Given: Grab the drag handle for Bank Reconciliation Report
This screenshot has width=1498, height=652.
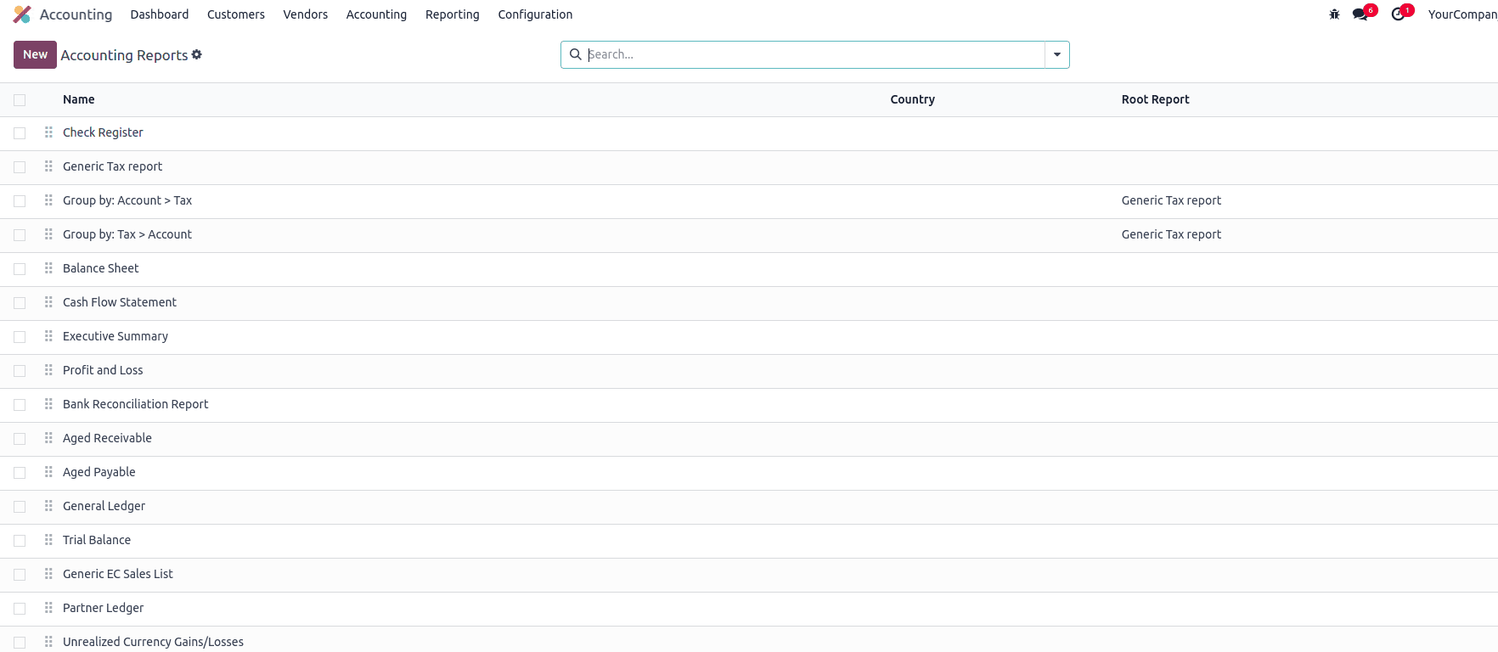Looking at the screenshot, I should point(48,404).
